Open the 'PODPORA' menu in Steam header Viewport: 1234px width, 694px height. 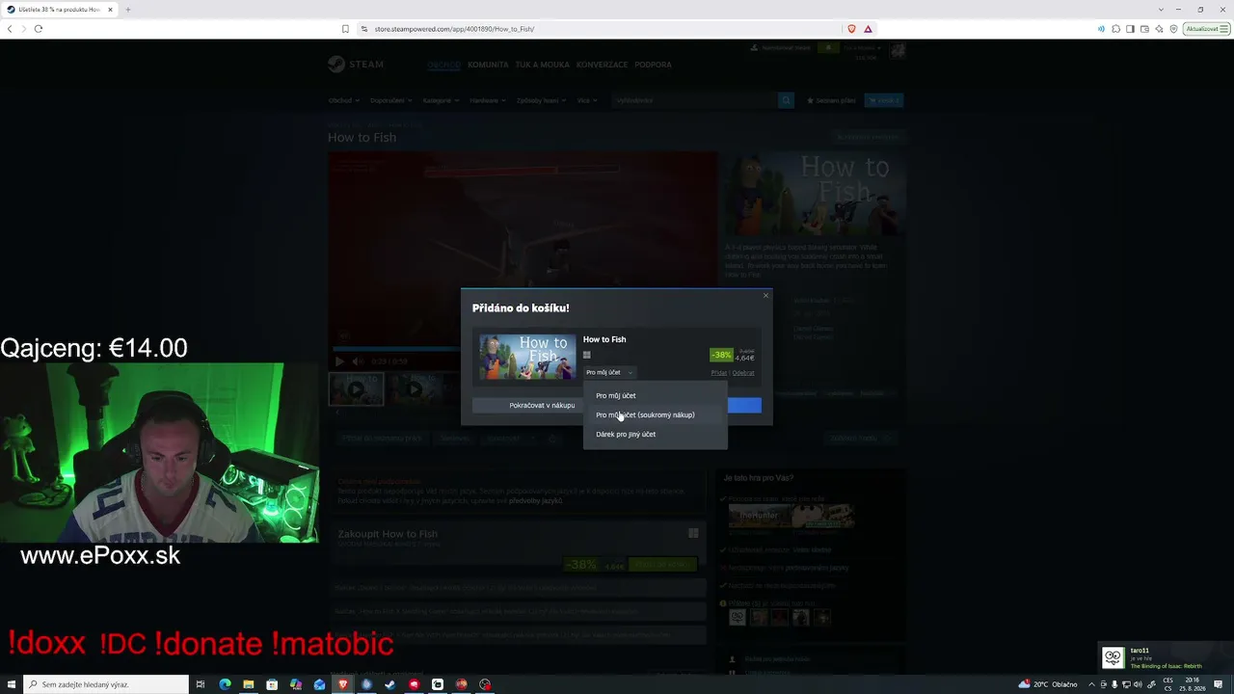(x=654, y=65)
